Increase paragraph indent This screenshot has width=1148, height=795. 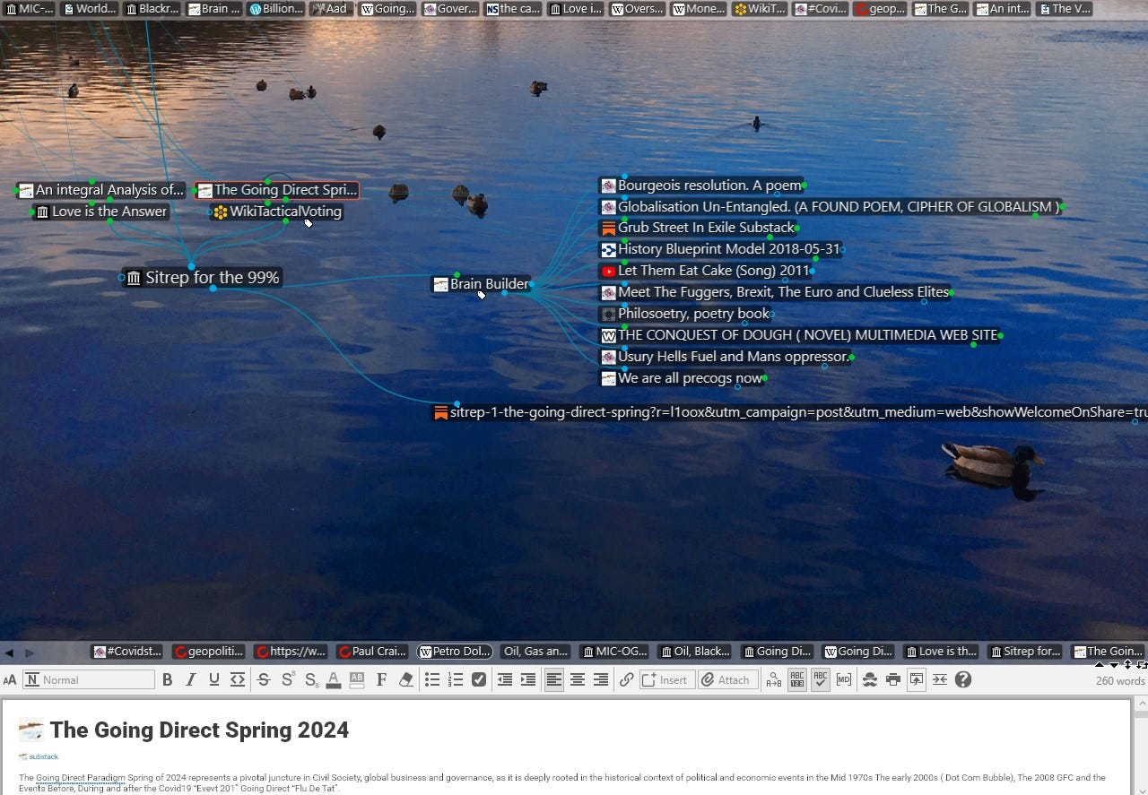(528, 679)
